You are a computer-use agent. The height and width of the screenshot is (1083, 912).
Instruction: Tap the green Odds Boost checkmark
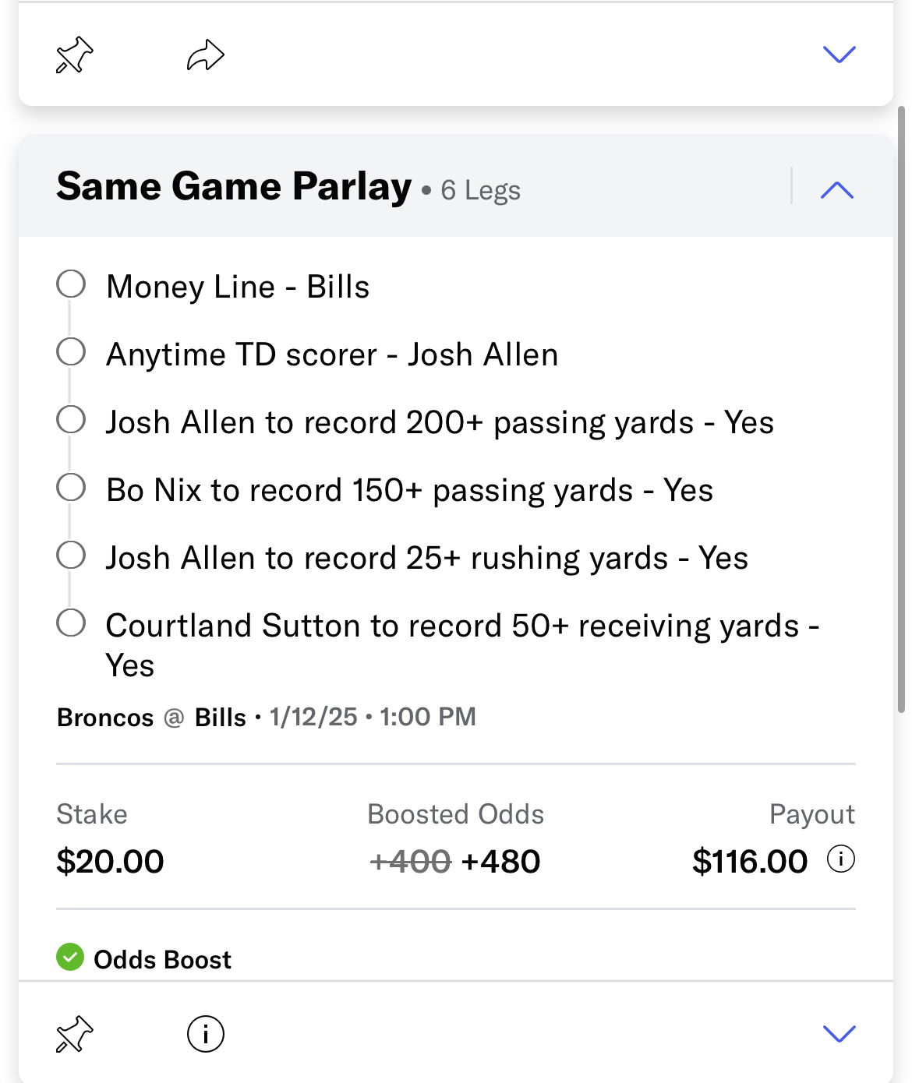coord(70,957)
